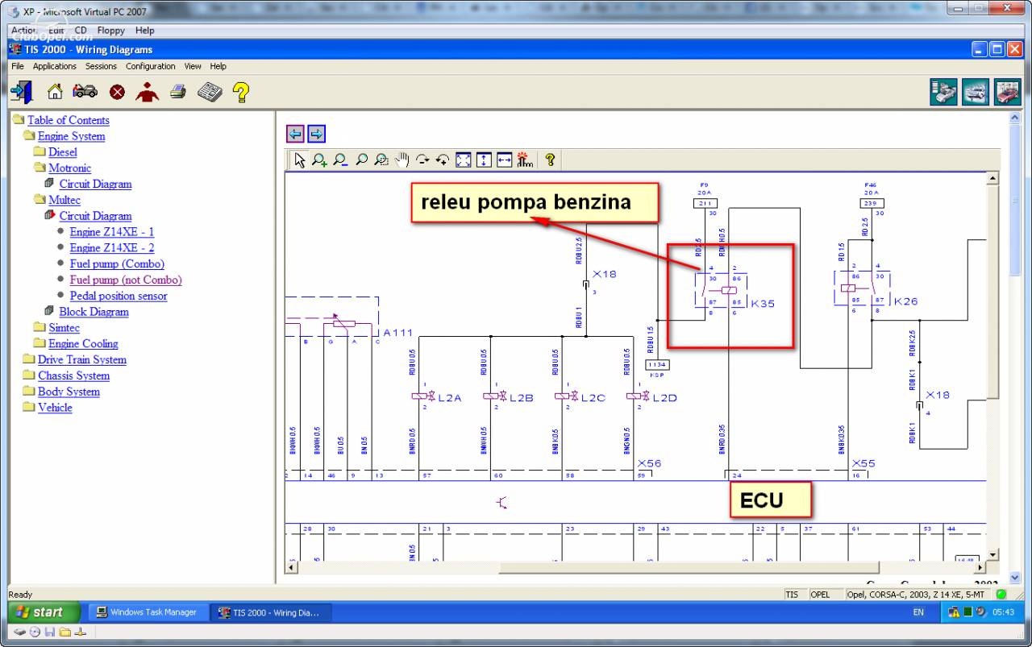Open the TIS 2000 Help menu
1032x647 pixels.
point(218,66)
